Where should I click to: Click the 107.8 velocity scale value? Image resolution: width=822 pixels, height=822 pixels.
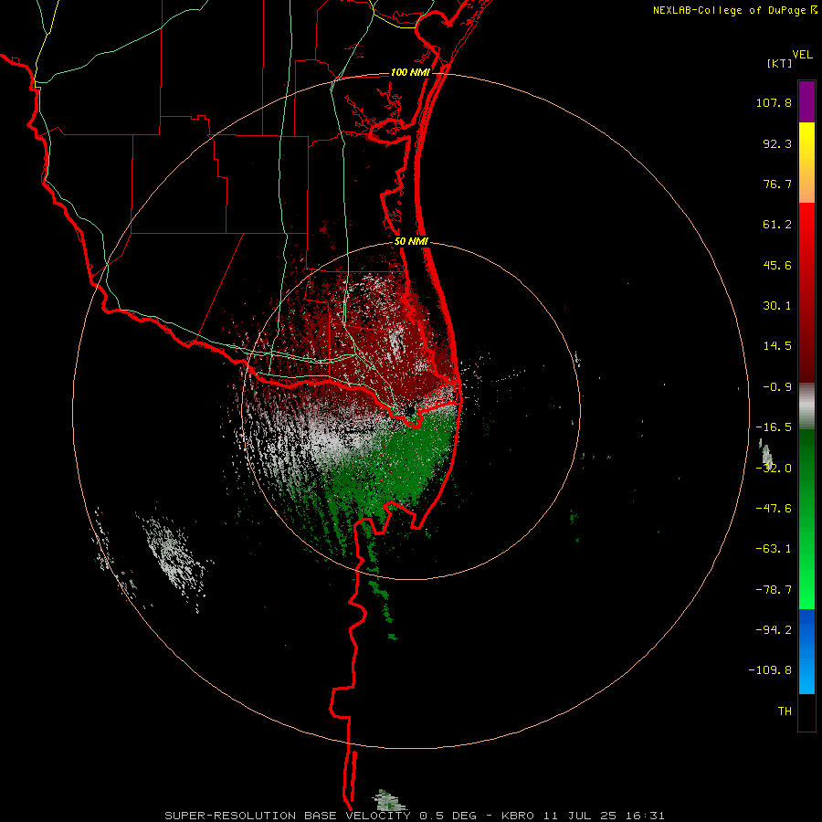pos(774,102)
